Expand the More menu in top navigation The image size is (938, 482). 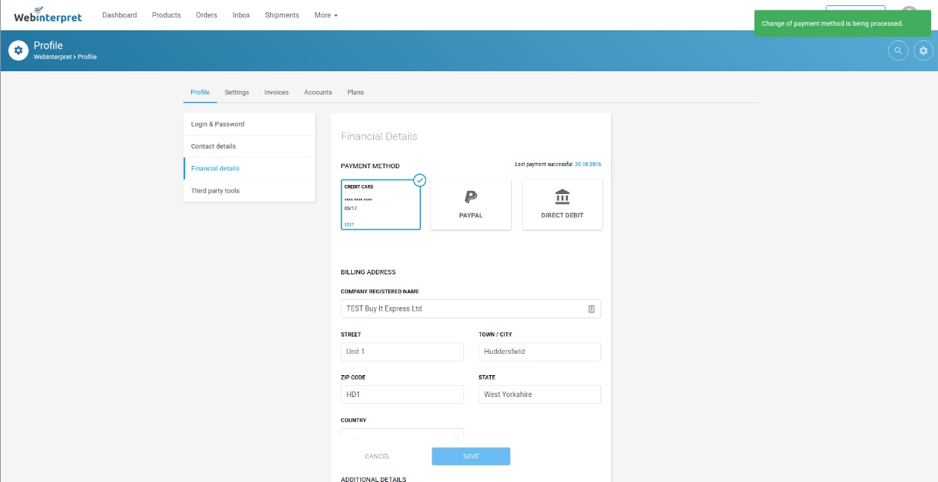[x=326, y=15]
